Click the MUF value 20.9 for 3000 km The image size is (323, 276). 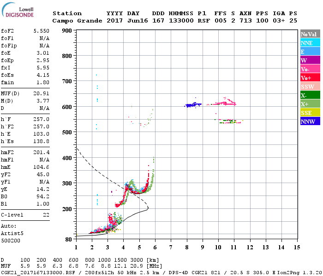click(x=137, y=266)
